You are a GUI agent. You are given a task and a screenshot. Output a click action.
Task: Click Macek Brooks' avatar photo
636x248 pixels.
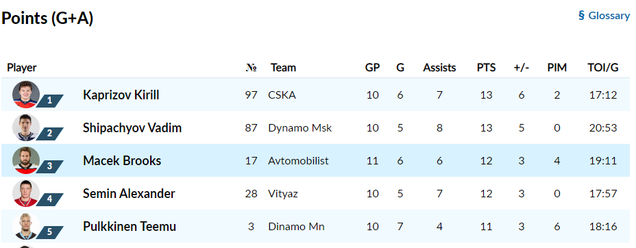(26, 160)
